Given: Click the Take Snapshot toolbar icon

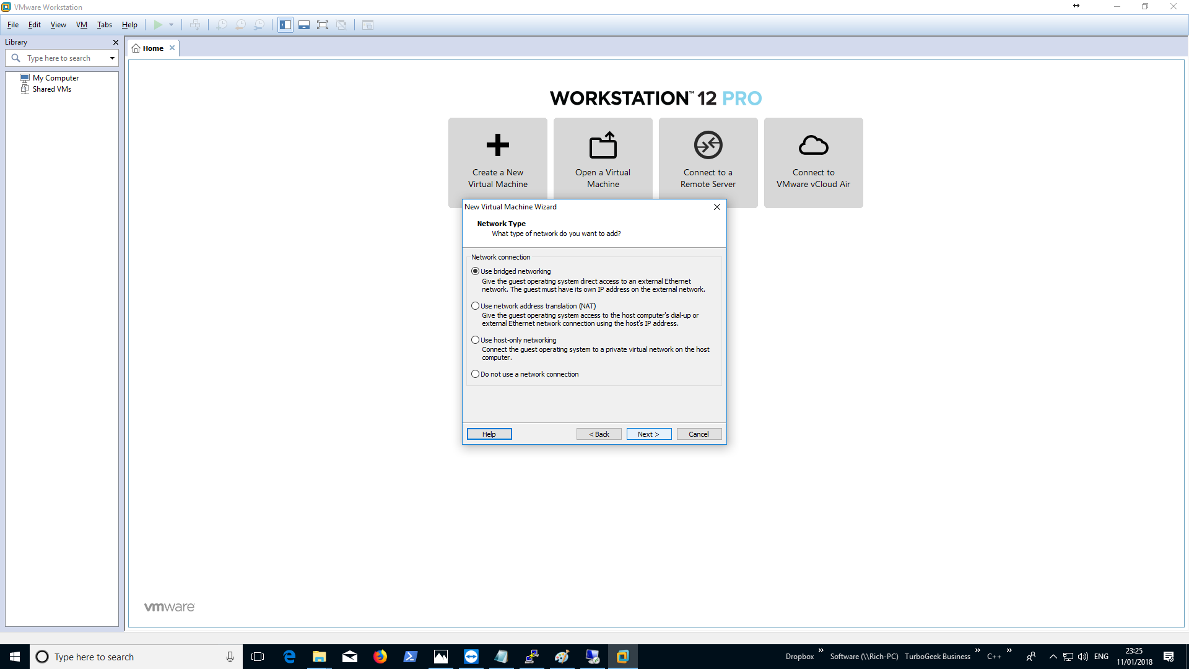Looking at the screenshot, I should [x=222, y=25].
